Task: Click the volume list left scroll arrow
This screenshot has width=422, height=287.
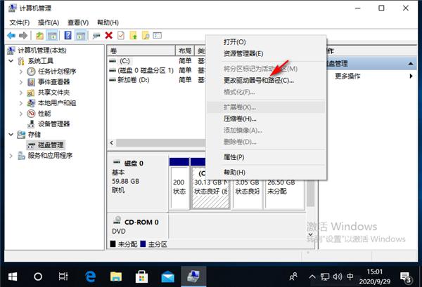Action: click(x=111, y=143)
